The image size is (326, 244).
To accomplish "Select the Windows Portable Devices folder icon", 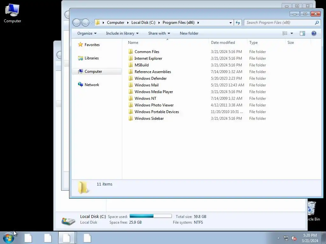I will tap(131, 112).
